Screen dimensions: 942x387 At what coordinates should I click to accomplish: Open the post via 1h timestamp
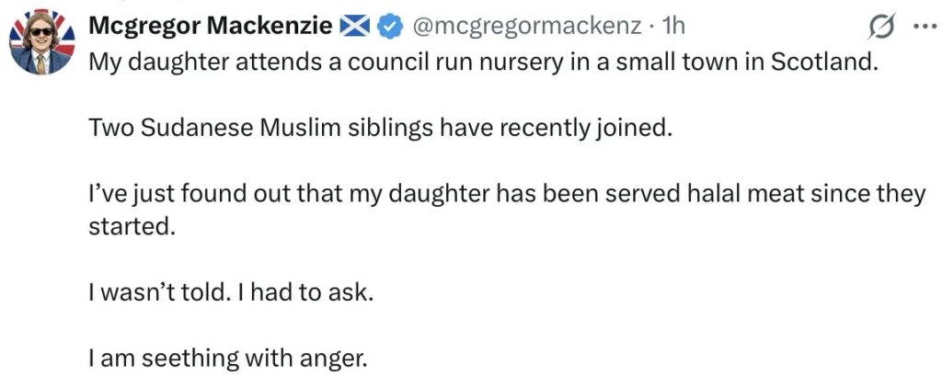pos(673,28)
